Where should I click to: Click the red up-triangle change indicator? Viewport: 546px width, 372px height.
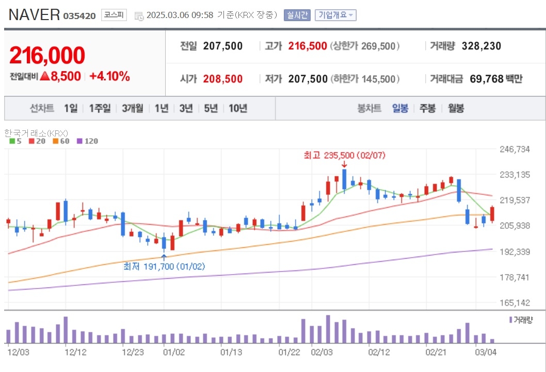pyautogui.click(x=45, y=76)
